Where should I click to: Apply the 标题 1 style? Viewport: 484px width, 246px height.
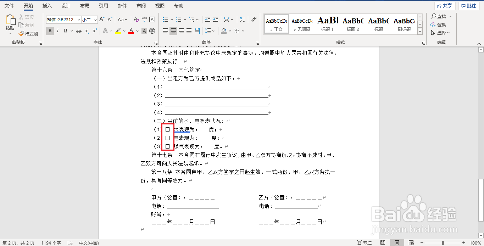point(327,24)
